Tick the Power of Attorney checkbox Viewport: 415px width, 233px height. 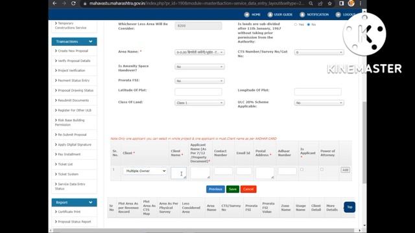click(x=322, y=170)
